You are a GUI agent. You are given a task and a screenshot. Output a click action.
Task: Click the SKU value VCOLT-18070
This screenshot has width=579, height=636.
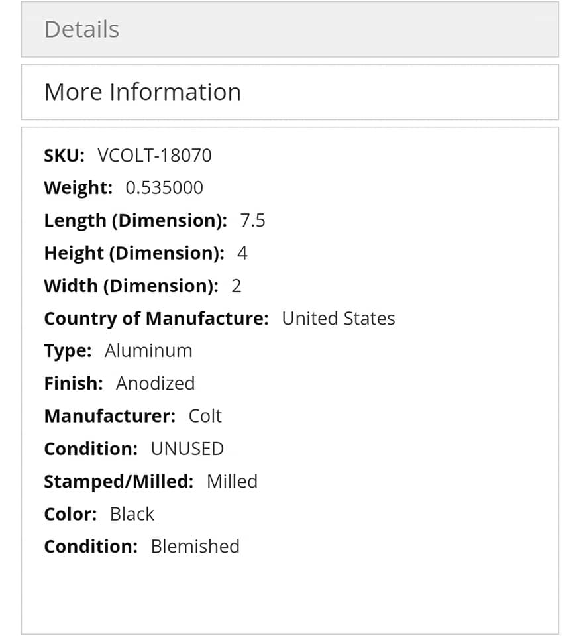(154, 156)
